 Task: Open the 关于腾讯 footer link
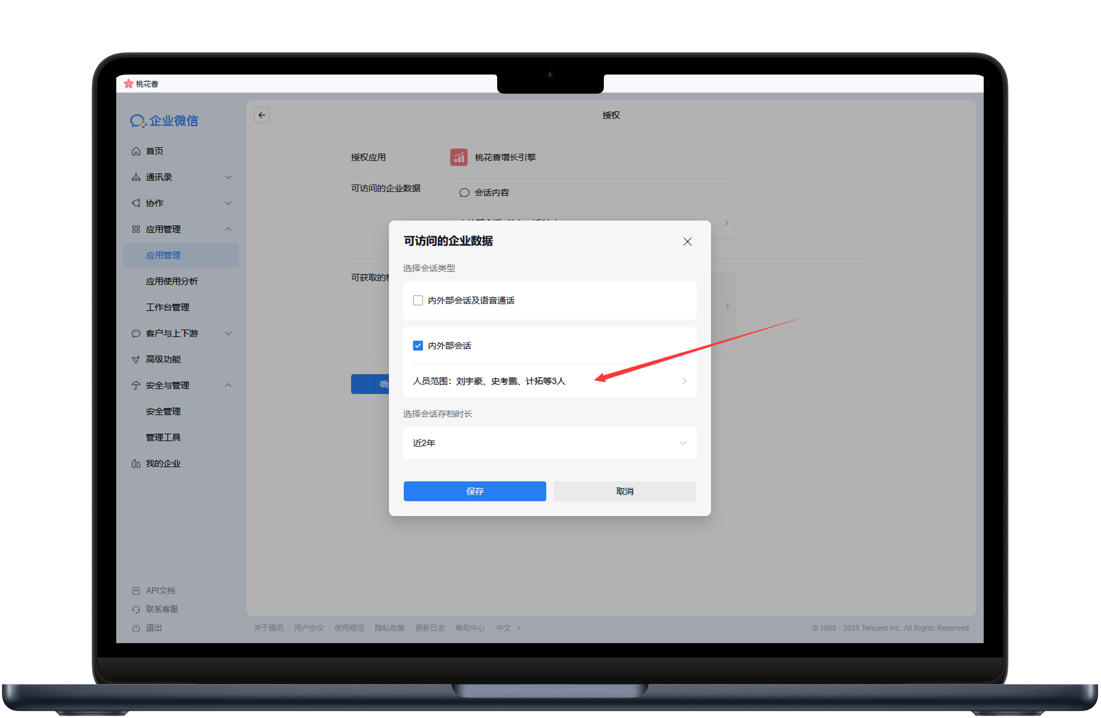coord(268,628)
